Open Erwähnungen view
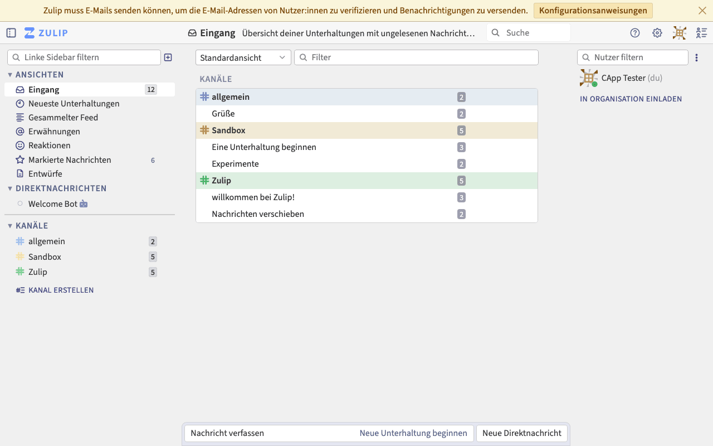This screenshot has height=446, width=713. point(90,132)
